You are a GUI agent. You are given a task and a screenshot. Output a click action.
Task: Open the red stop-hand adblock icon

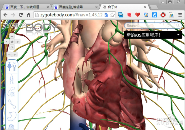[x=163, y=15]
